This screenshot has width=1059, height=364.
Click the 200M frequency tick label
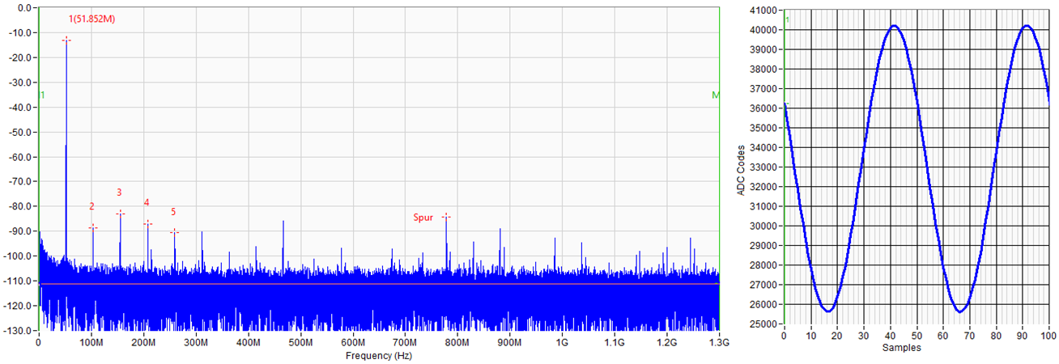click(x=143, y=343)
